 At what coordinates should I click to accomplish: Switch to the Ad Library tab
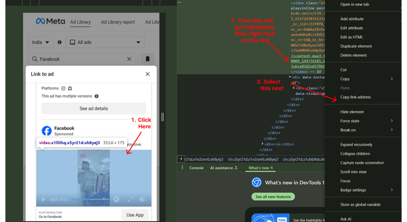[80, 22]
